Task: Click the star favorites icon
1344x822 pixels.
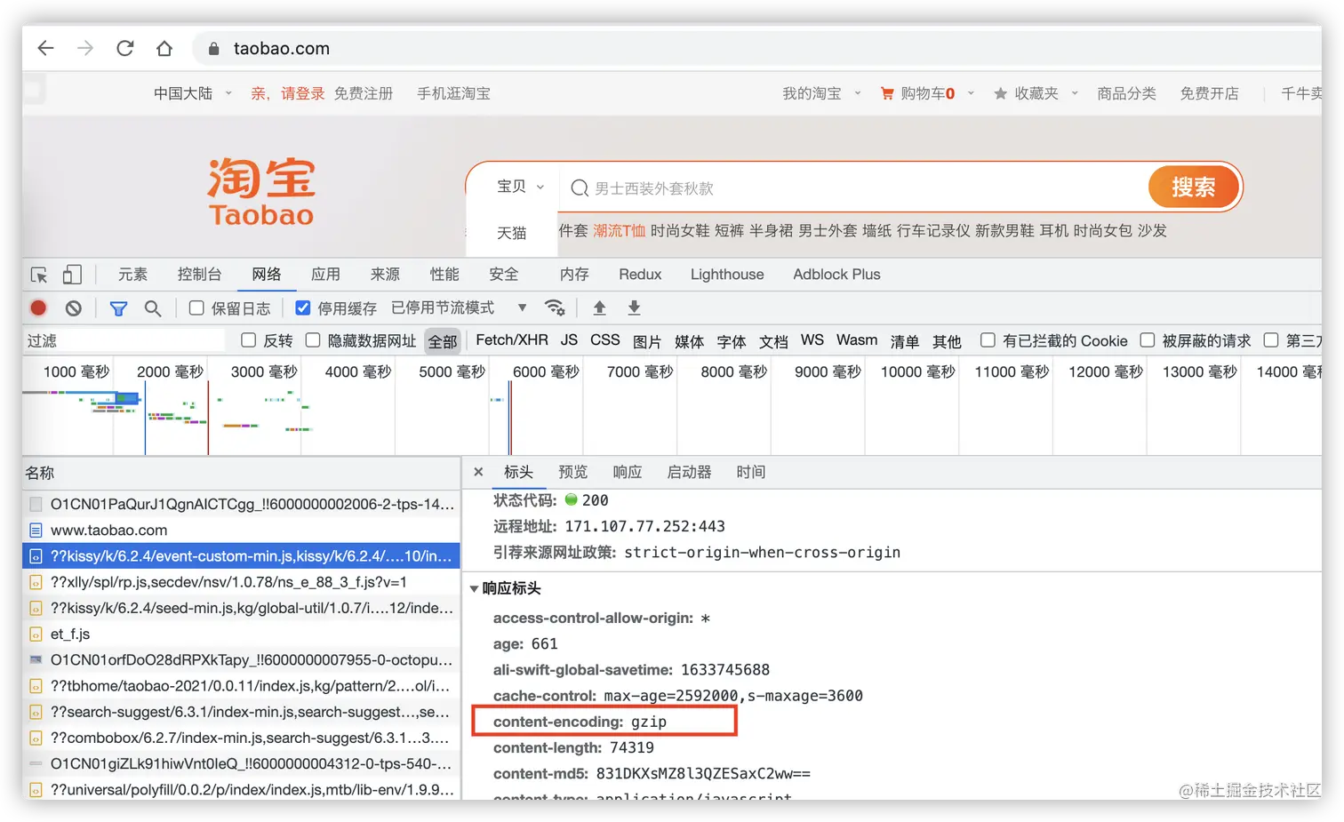Action: [x=1000, y=93]
